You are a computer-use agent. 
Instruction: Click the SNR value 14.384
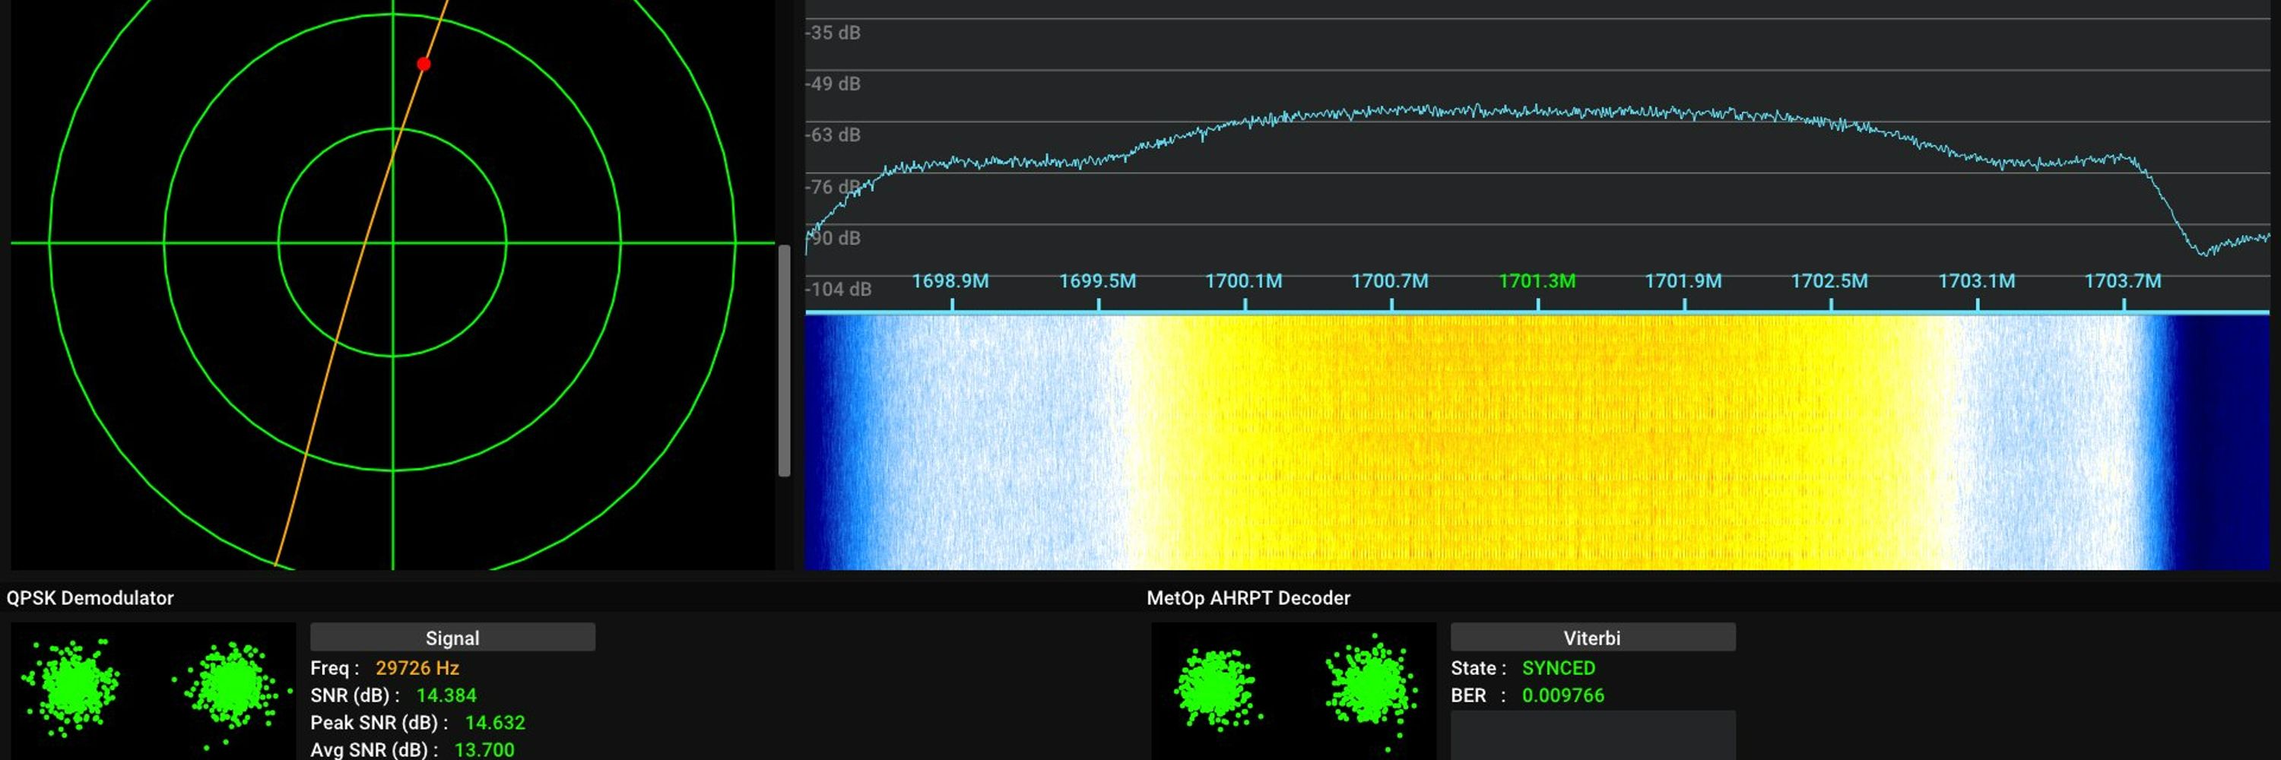click(x=446, y=695)
